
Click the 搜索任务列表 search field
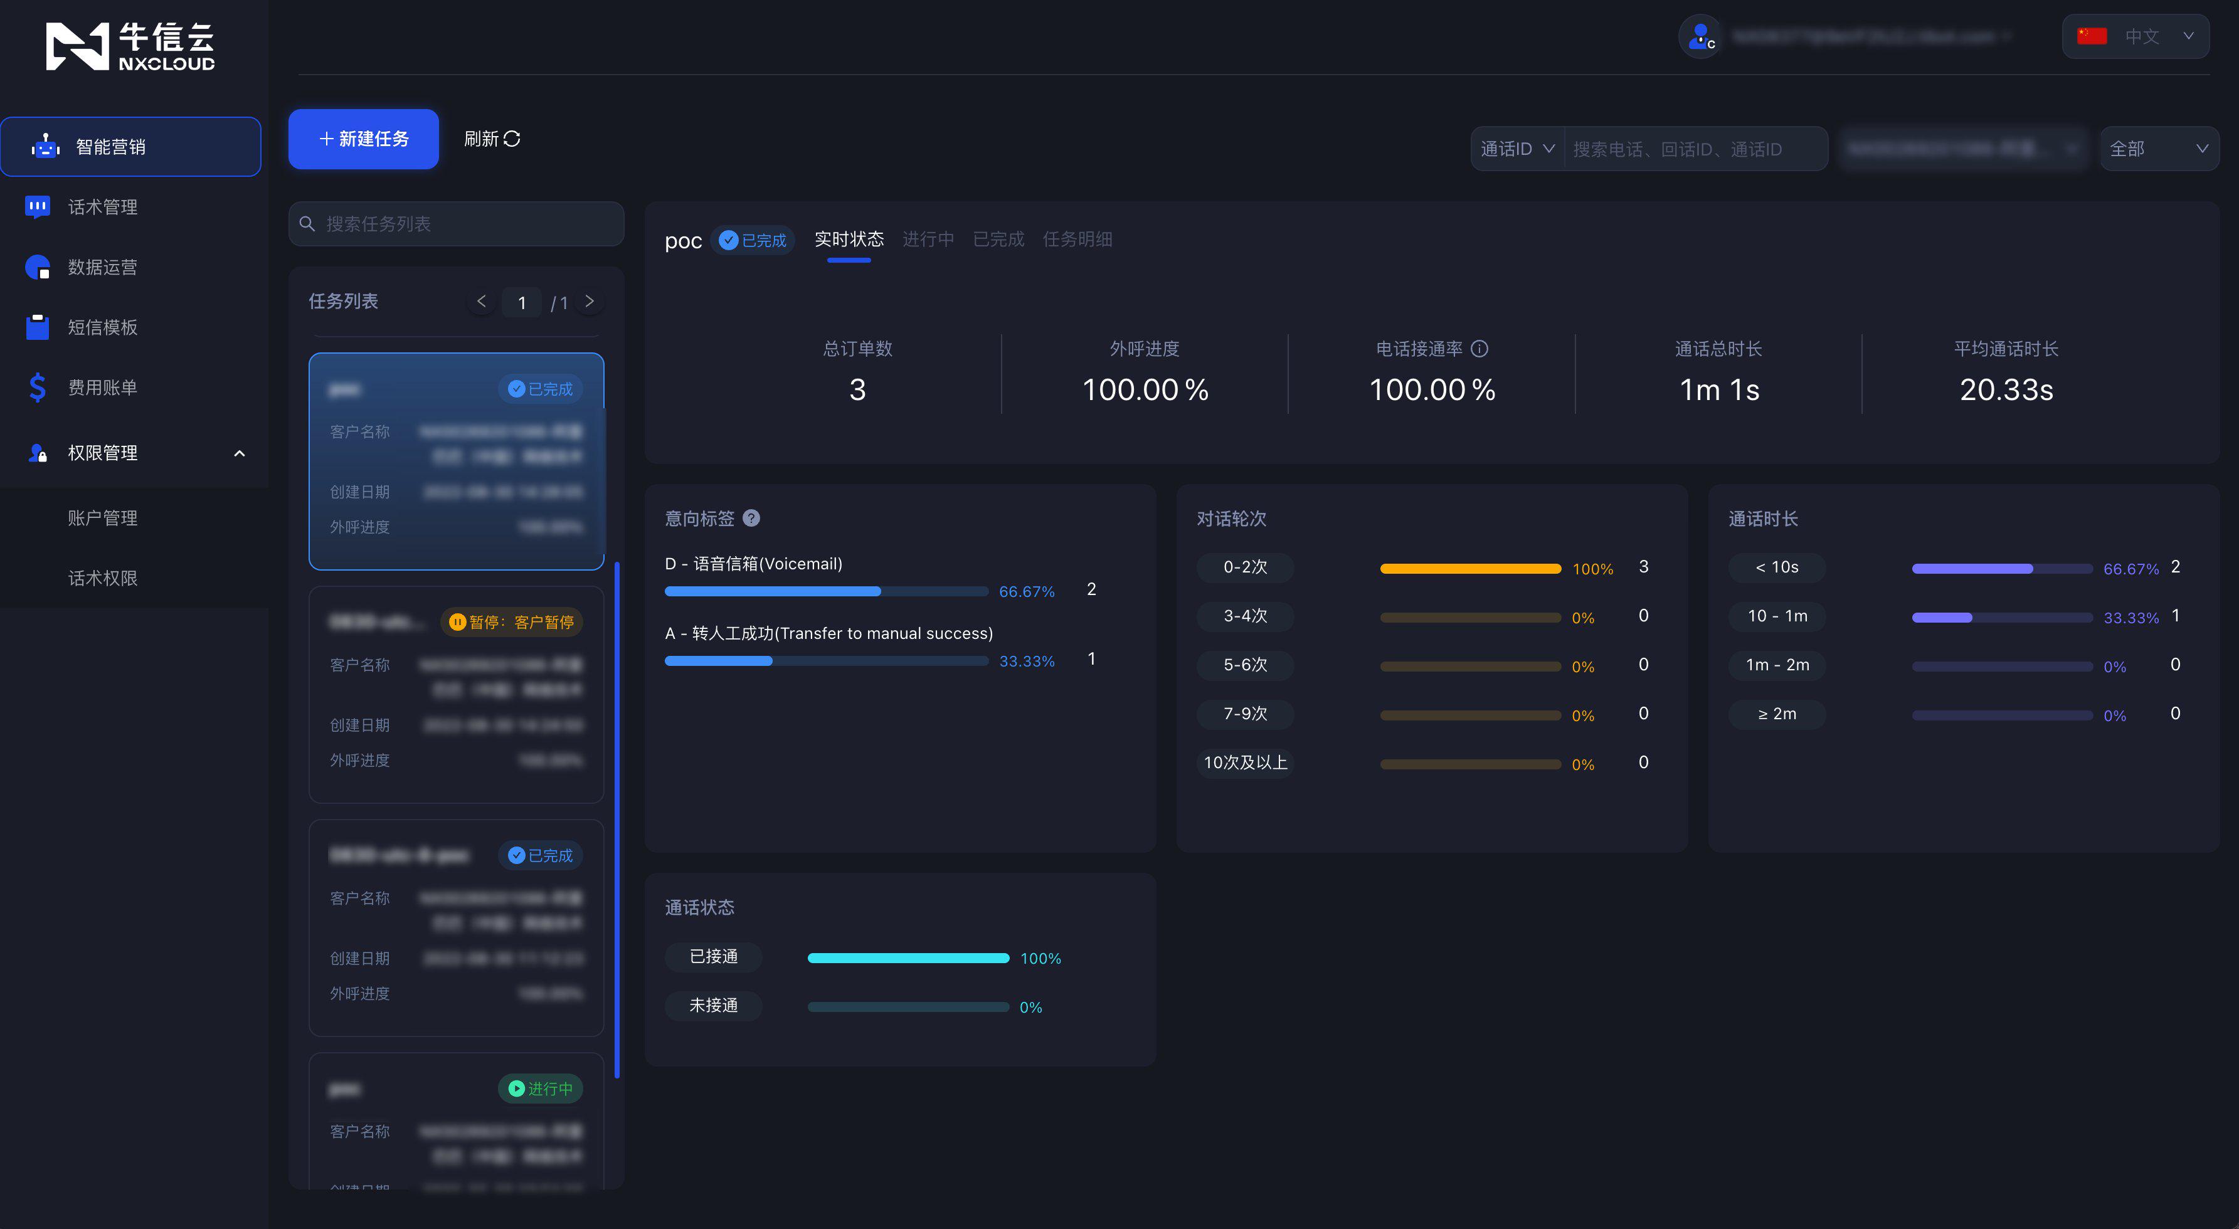[x=457, y=224]
